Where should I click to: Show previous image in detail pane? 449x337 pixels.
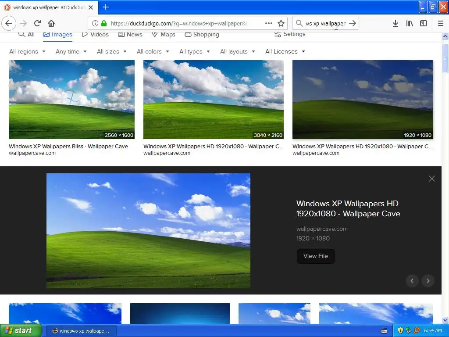tap(412, 281)
